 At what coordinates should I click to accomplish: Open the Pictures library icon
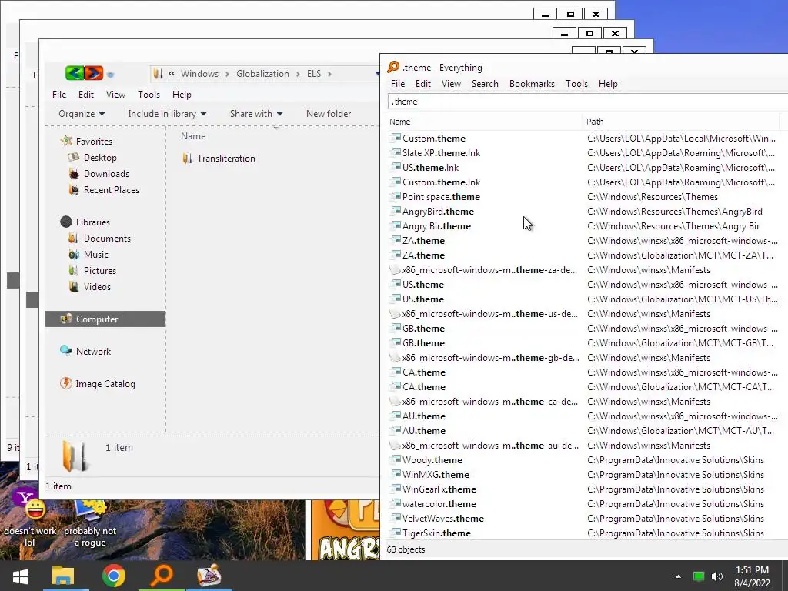click(74, 270)
